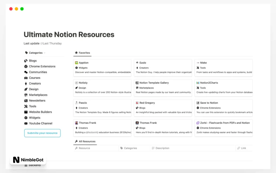Click the Marketplaces storefront icon in sidebar
Screen dimensions: 276x173
pos(26,95)
